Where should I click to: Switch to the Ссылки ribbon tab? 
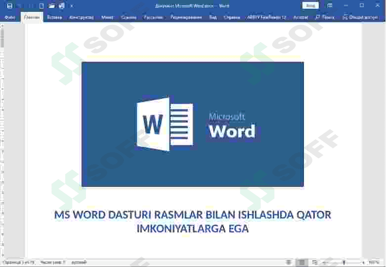click(129, 17)
